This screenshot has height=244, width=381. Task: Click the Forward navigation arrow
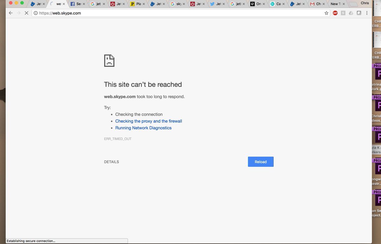tap(18, 13)
